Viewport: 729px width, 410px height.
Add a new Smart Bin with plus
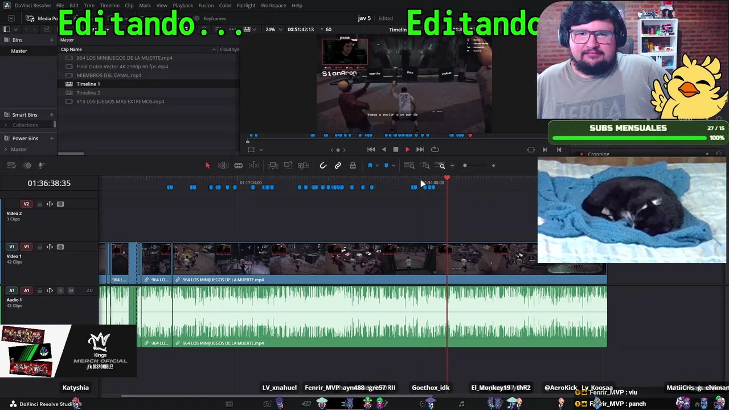coord(52,114)
